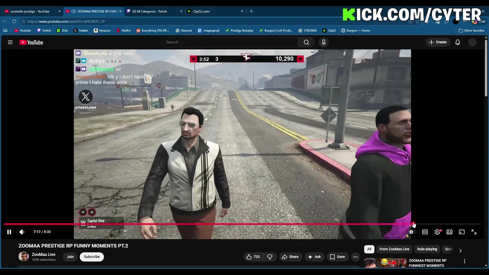Open suggested video title ZOOMAA PRESTIGE RP FUNNIEST
Image resolution: width=489 pixels, height=275 pixels.
coord(427,263)
